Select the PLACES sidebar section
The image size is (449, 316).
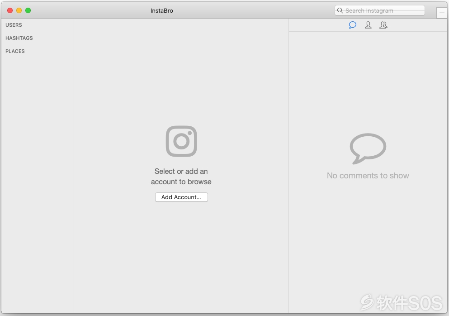(15, 51)
